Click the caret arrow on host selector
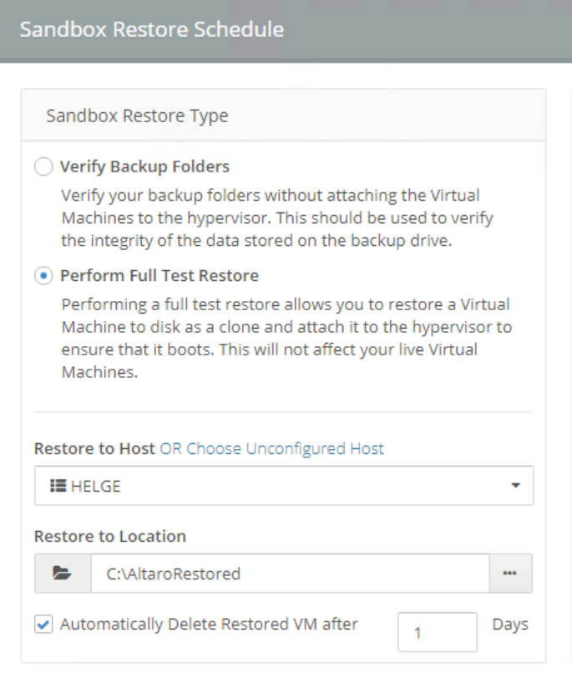The height and width of the screenshot is (684, 572). tap(515, 486)
